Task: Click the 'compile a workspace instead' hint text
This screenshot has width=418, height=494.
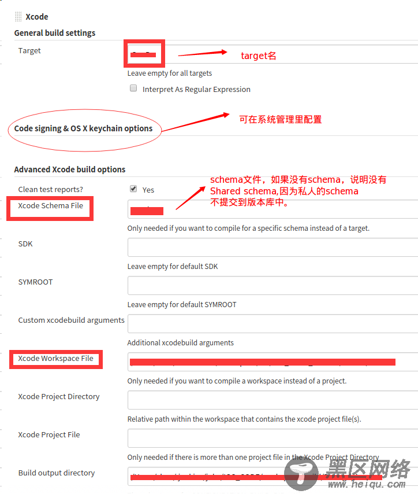Action: coord(237,381)
